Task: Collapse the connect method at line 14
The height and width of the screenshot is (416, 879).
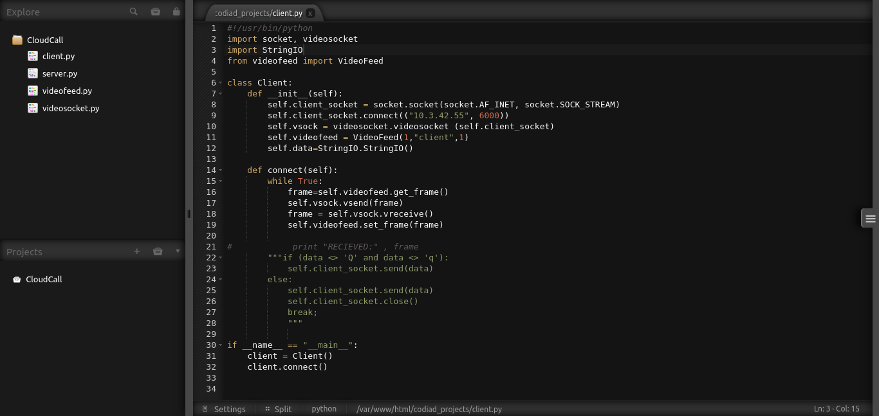Action: (x=221, y=170)
